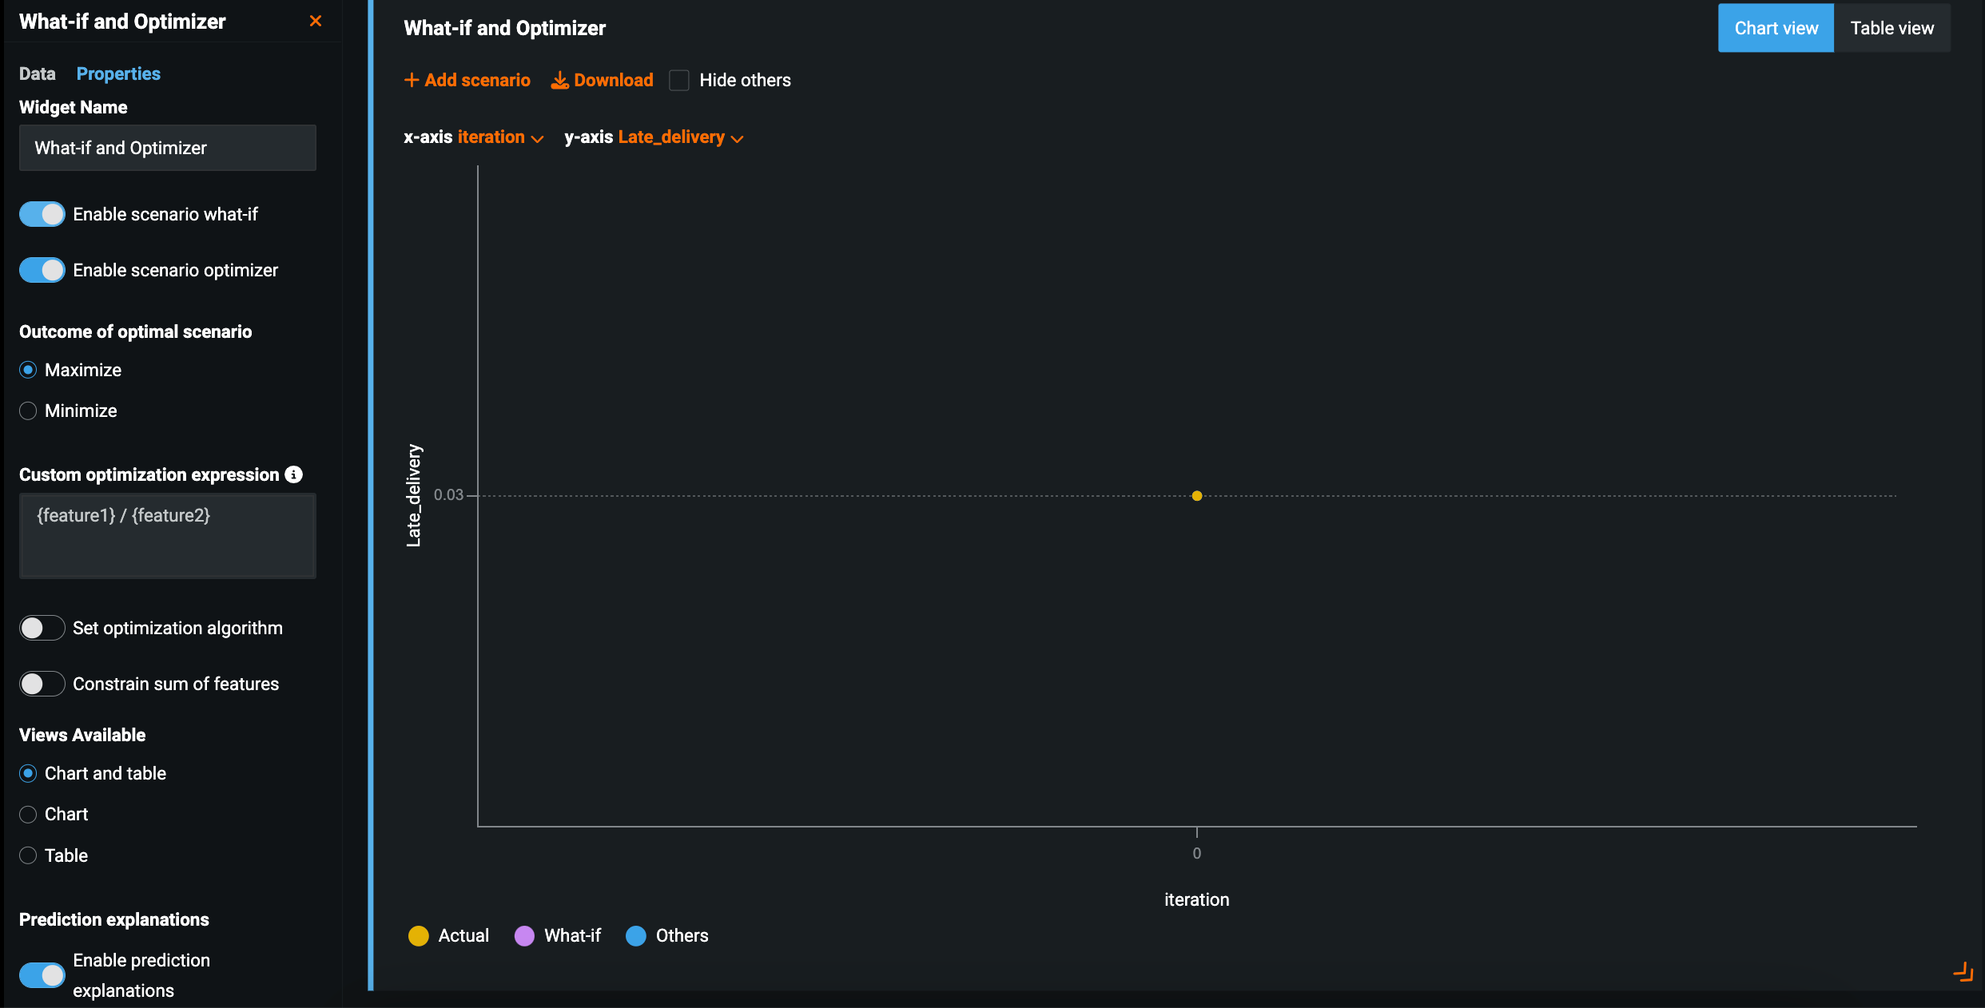Switch to the Data tab
Viewport: 1985px width, 1008px height.
(38, 73)
